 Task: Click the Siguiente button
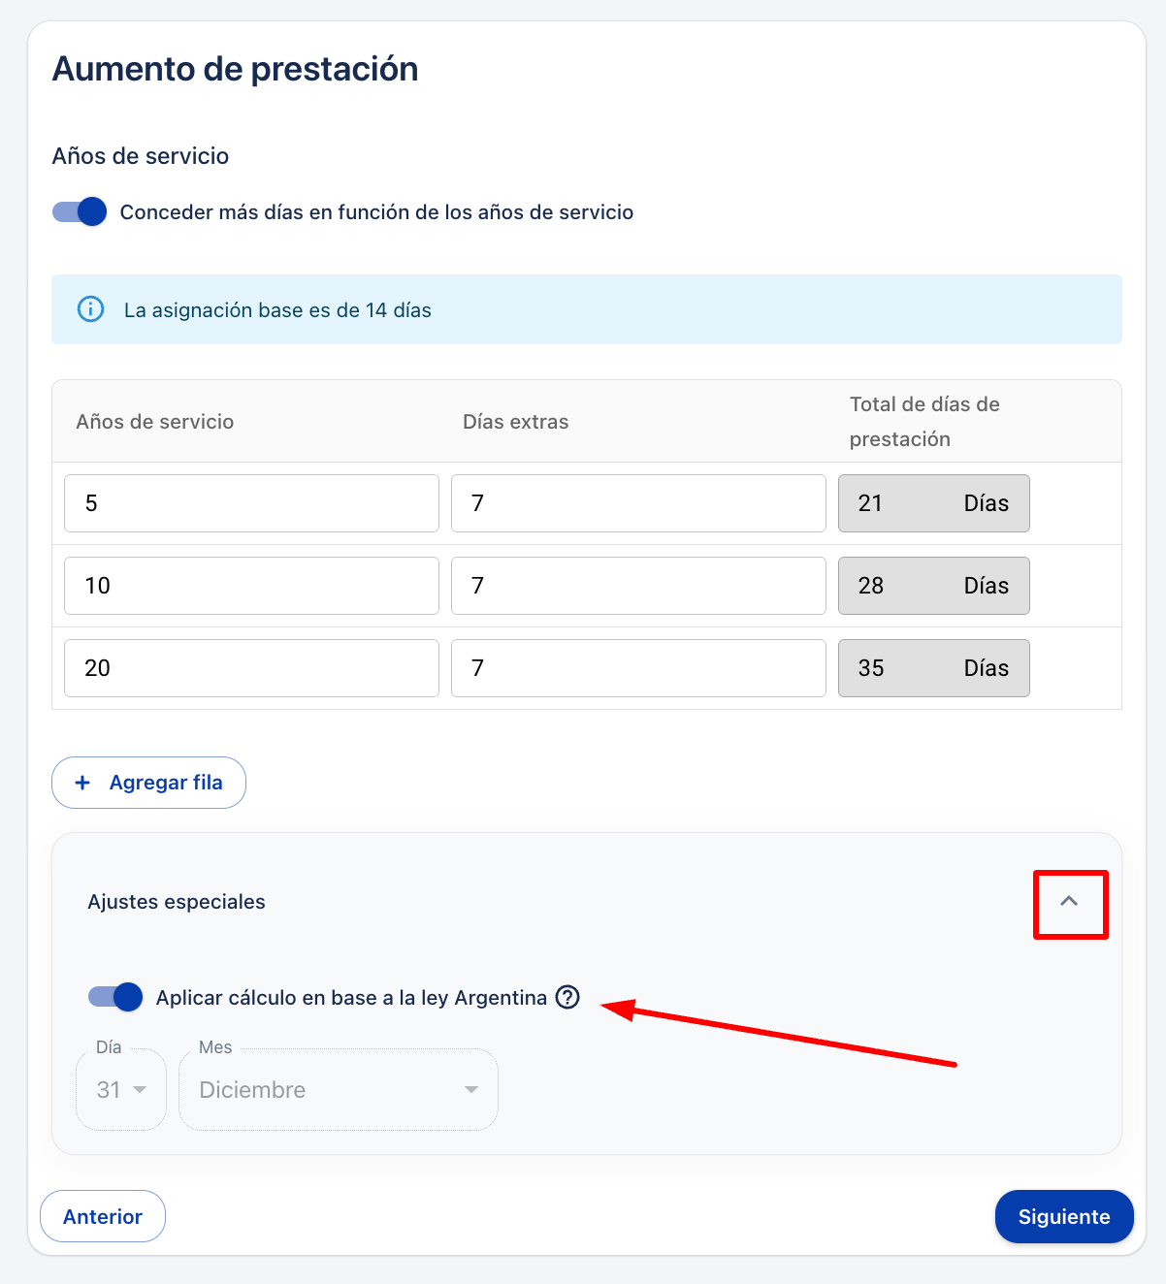pyautogui.click(x=1064, y=1216)
